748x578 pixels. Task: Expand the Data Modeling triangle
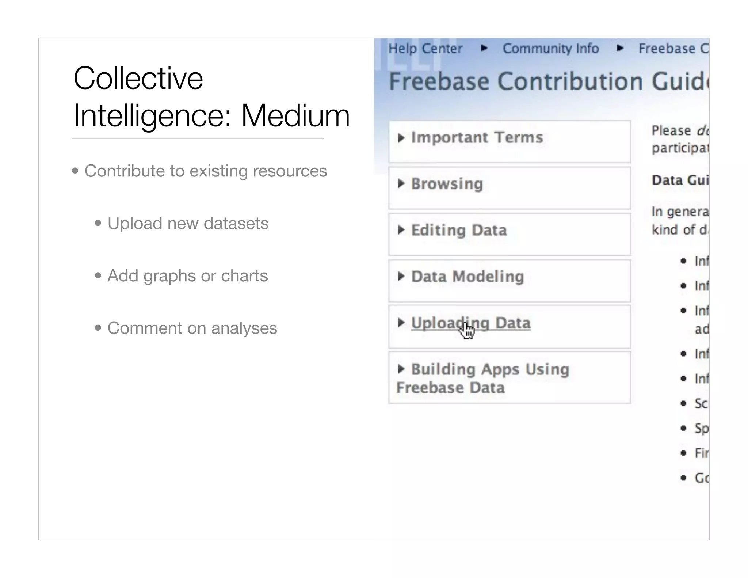click(x=401, y=276)
